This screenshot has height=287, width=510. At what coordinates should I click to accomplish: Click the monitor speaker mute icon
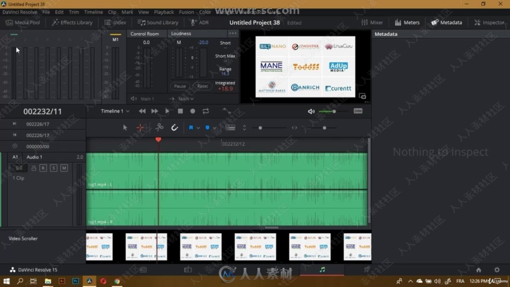[x=311, y=111]
